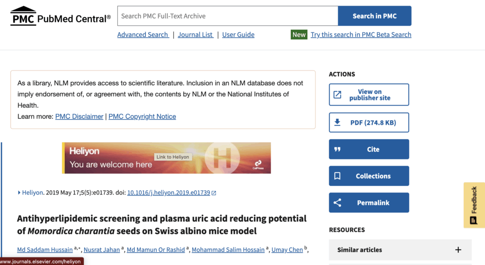Open the User Guide link
485x265 pixels.
pyautogui.click(x=238, y=35)
